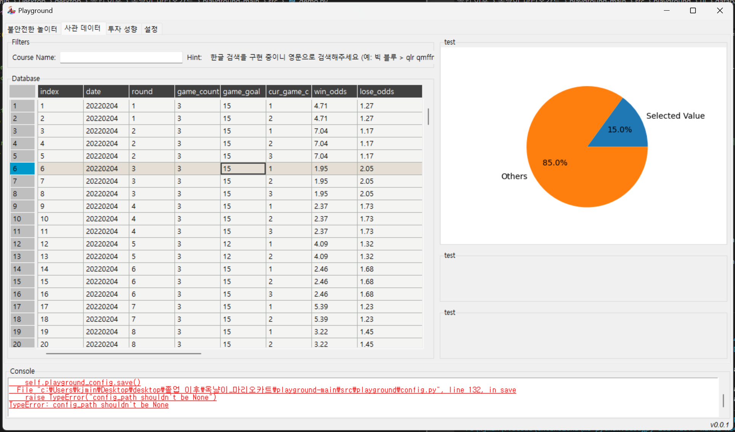Click win_odds 4.71 in row 1

pos(334,106)
